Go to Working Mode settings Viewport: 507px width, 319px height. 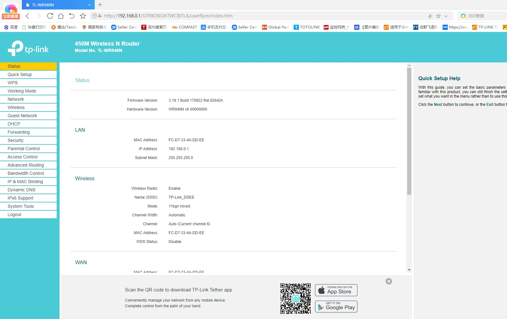pos(28,91)
